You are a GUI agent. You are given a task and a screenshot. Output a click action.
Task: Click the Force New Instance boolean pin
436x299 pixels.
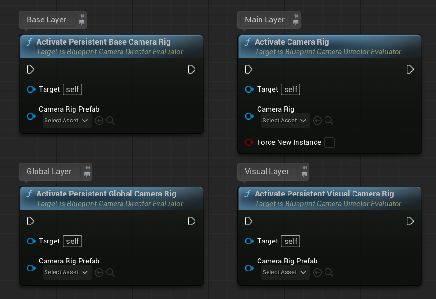pyautogui.click(x=250, y=142)
